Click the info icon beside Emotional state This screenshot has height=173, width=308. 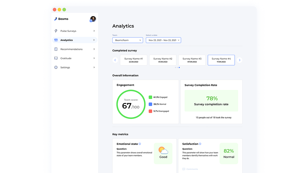point(140,144)
